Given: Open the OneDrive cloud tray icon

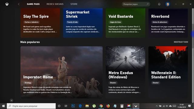Looking at the screenshot, I should click(170, 106).
